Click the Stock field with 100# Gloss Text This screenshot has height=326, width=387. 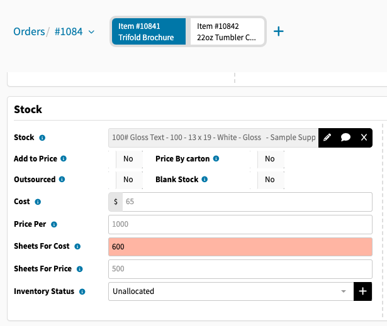pos(213,138)
